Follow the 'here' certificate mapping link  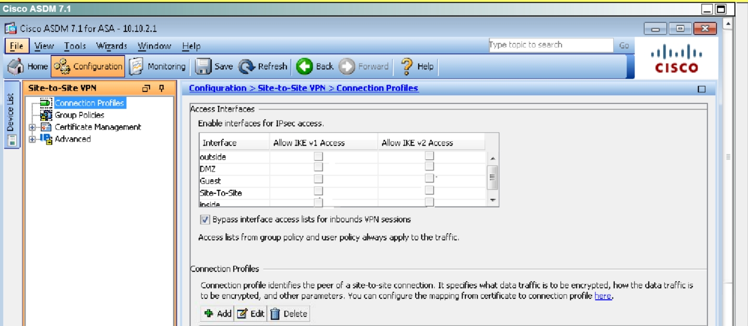coord(602,296)
